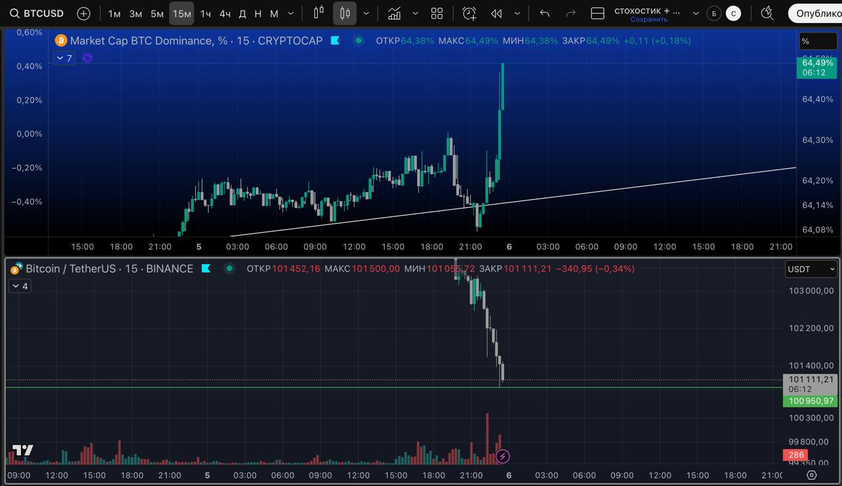The height and width of the screenshot is (486, 842).
Task: Click the tallest red volume bar
Action: 487,439
